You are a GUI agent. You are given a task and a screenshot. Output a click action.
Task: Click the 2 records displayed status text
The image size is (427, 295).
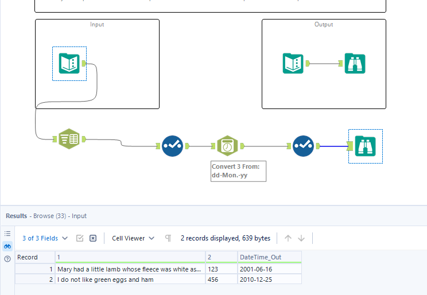(x=226, y=238)
